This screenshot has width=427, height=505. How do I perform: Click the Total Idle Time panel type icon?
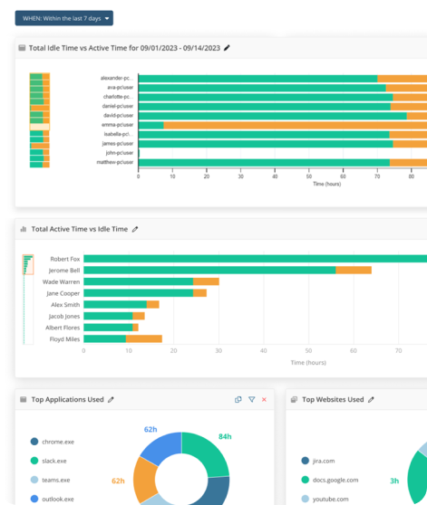click(x=22, y=48)
